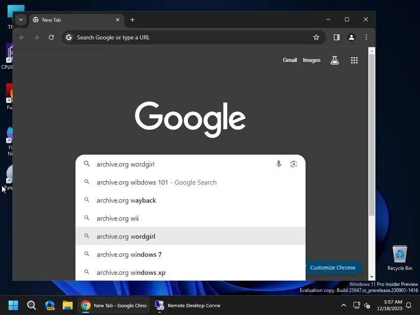Screen dimensions: 420x315
Task: Select suggestion archive.org wii
Action: pos(190,218)
